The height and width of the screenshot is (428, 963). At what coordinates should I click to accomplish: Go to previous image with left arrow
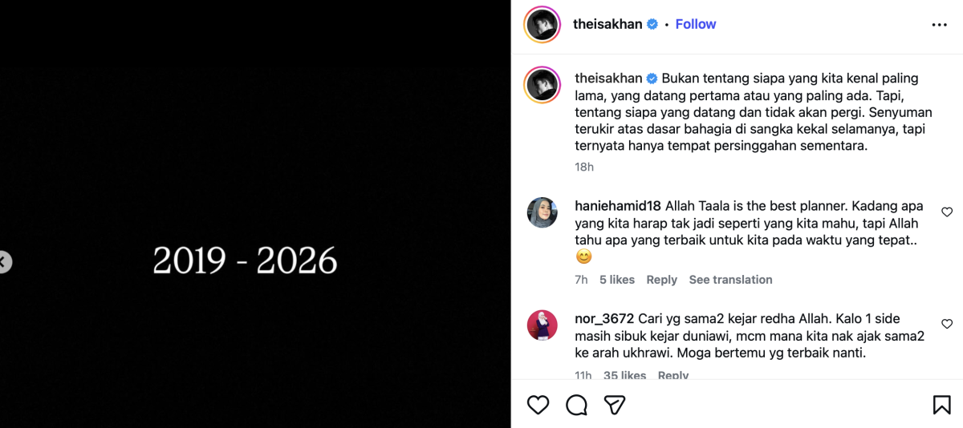[x=4, y=261]
